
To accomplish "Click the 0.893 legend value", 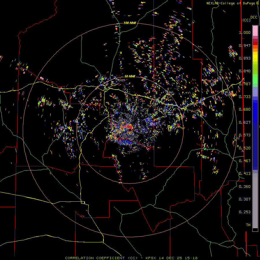I will click(x=245, y=58).
